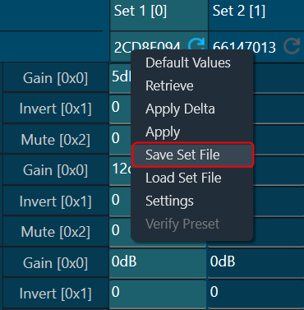Click the grey refresh icon for Set 2
This screenshot has height=310, width=304.
(x=292, y=46)
